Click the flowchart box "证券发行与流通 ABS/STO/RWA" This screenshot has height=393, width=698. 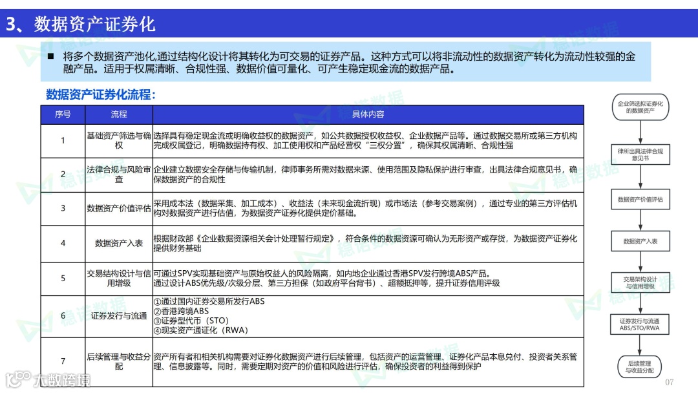pos(640,324)
